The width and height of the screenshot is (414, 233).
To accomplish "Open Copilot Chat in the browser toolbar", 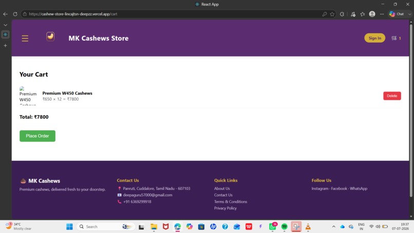I will pyautogui.click(x=397, y=14).
